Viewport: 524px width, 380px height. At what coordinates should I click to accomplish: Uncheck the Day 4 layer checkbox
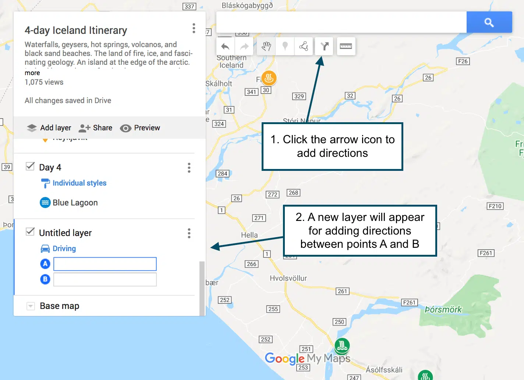click(x=30, y=166)
